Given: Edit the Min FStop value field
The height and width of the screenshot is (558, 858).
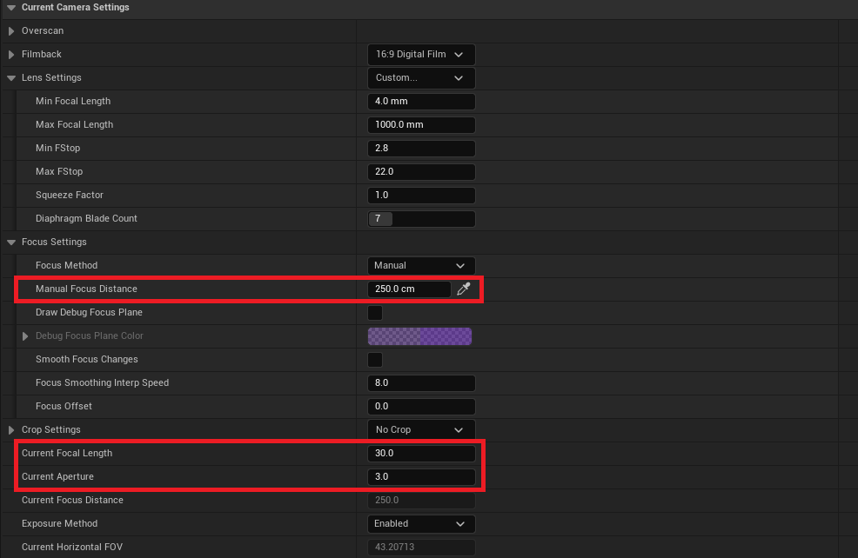Looking at the screenshot, I should [421, 148].
